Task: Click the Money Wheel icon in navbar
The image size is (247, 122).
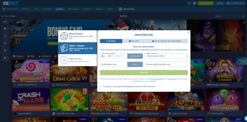Action: (120, 9)
